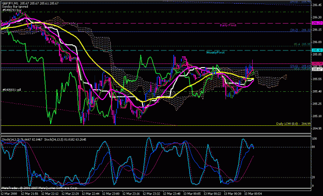Click the 'WeeklyPivot' line label
The height and width of the screenshot is (196, 323).
pos(216,53)
